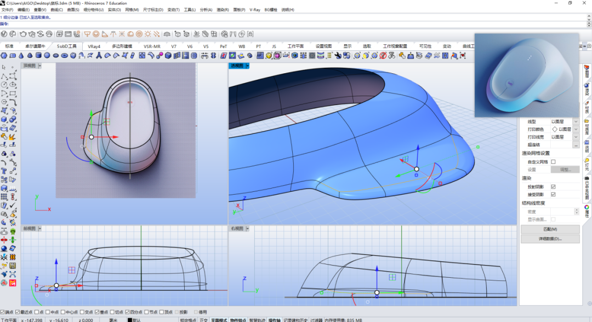Click the blue solid cube SubD icon
The width and height of the screenshot is (592, 322).
(x=168, y=55)
